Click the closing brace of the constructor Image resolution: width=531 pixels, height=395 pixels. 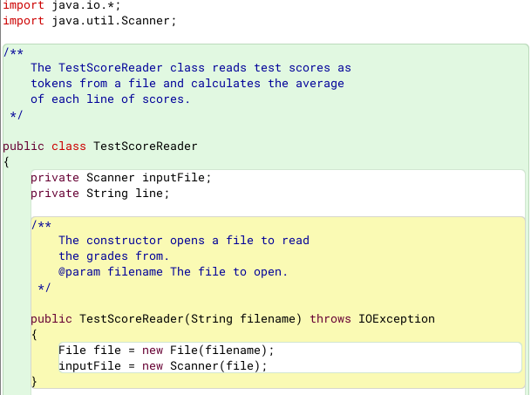[x=34, y=381]
